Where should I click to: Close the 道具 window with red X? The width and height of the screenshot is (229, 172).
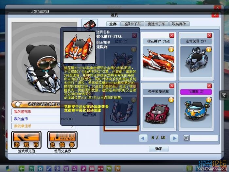click(x=215, y=15)
